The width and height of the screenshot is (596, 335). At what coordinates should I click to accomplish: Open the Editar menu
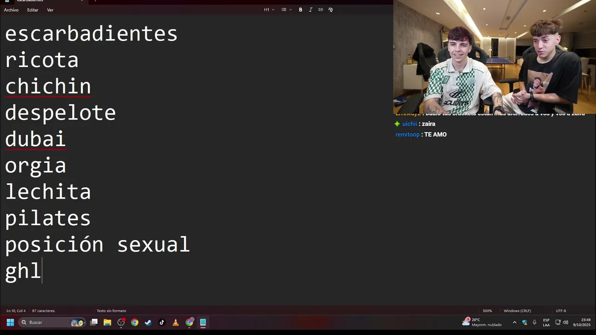tap(33, 10)
